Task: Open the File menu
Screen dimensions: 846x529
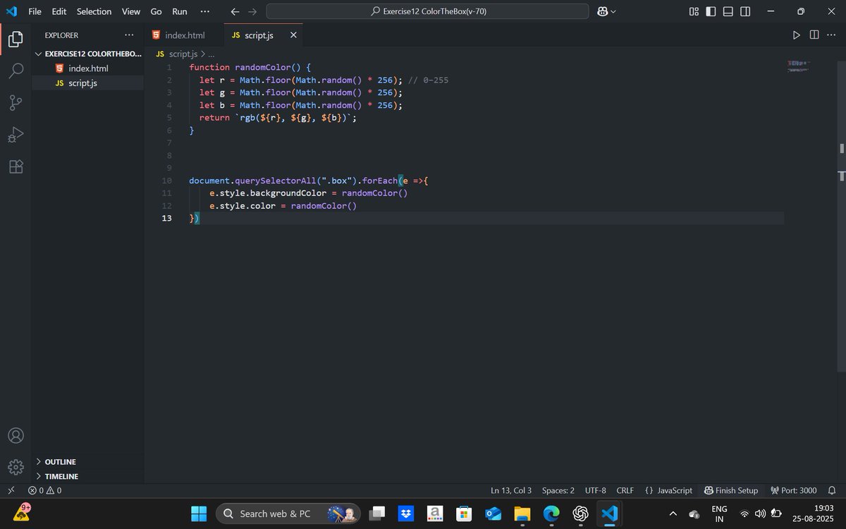Action: click(x=35, y=11)
